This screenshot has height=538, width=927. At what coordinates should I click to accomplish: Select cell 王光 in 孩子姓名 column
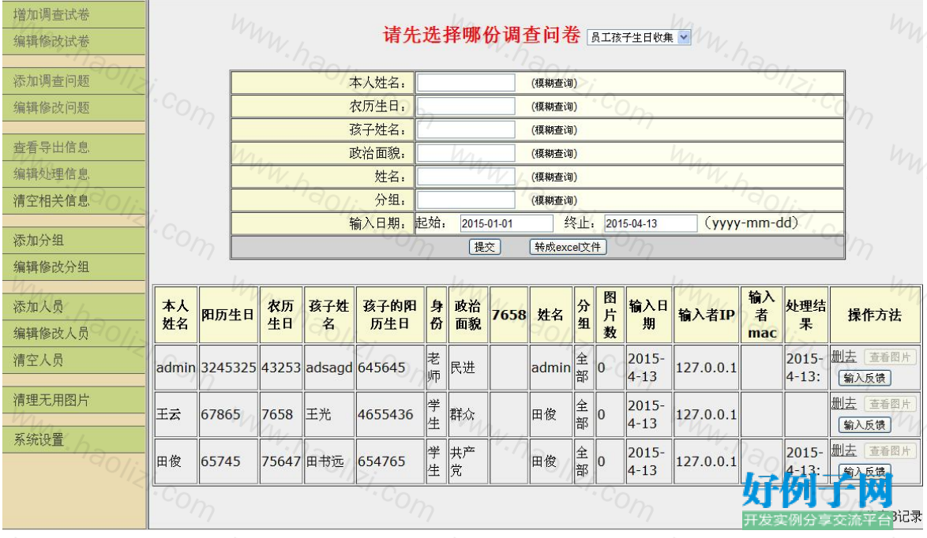[x=329, y=414]
